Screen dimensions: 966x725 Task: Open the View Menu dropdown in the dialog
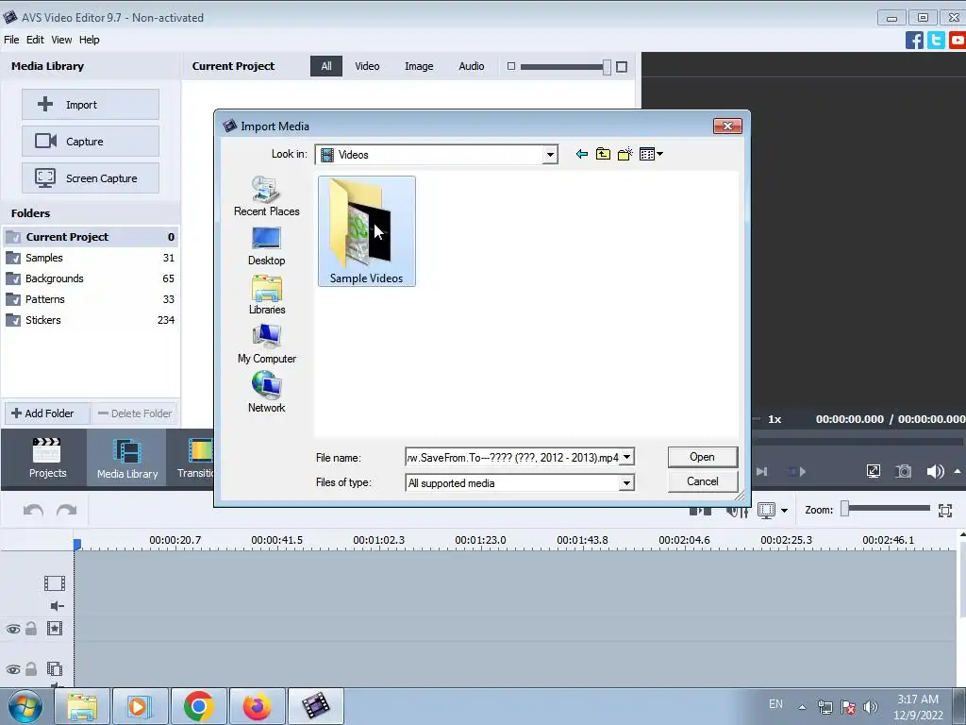pos(651,154)
